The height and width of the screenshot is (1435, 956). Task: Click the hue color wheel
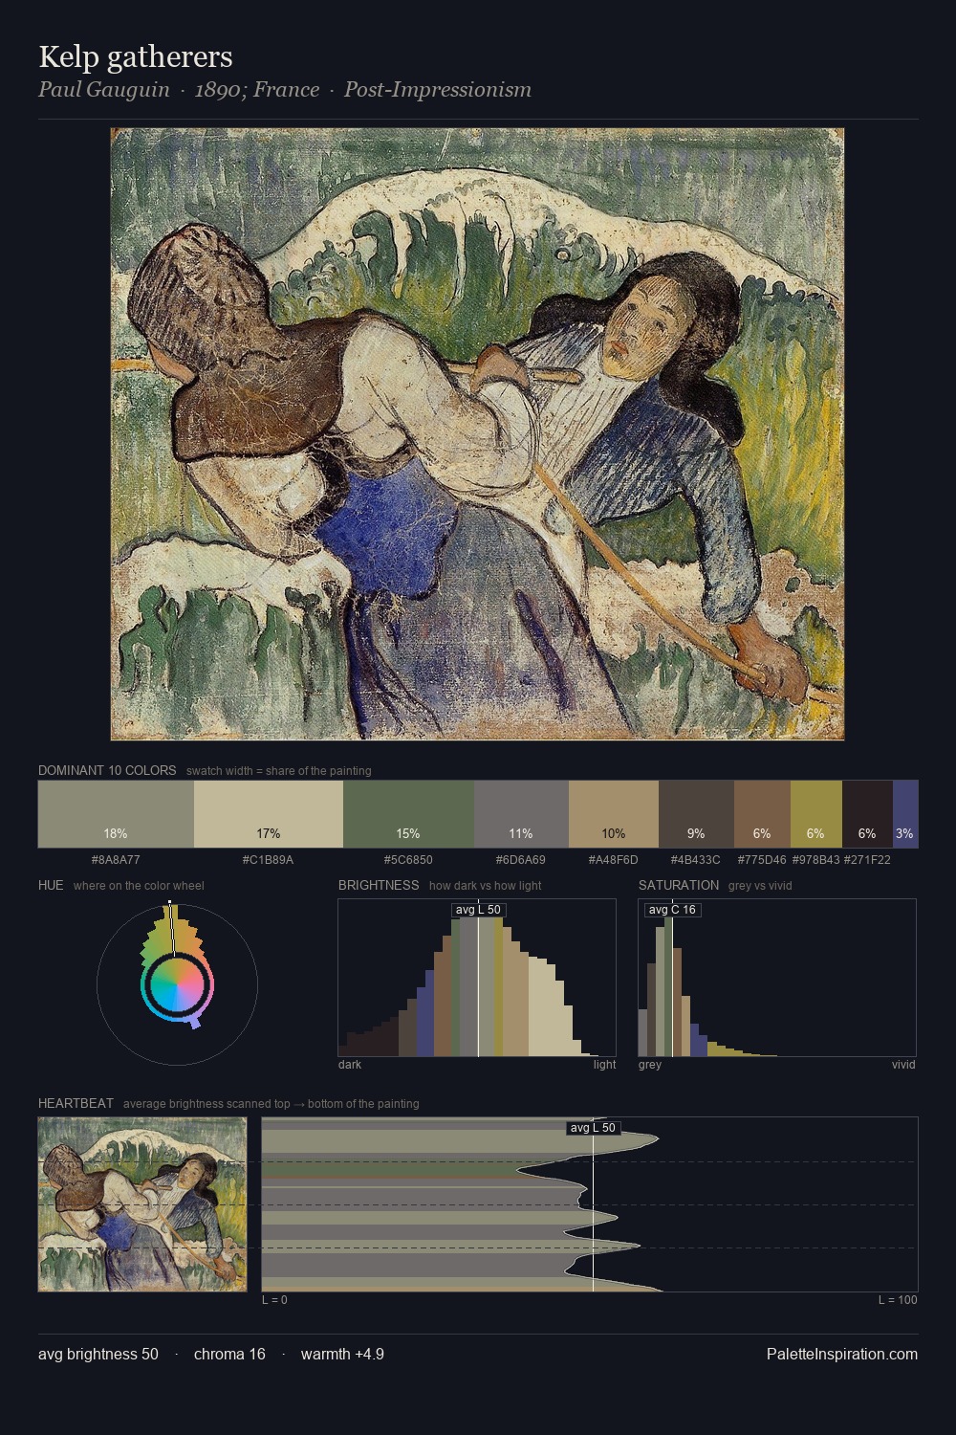[x=177, y=983]
